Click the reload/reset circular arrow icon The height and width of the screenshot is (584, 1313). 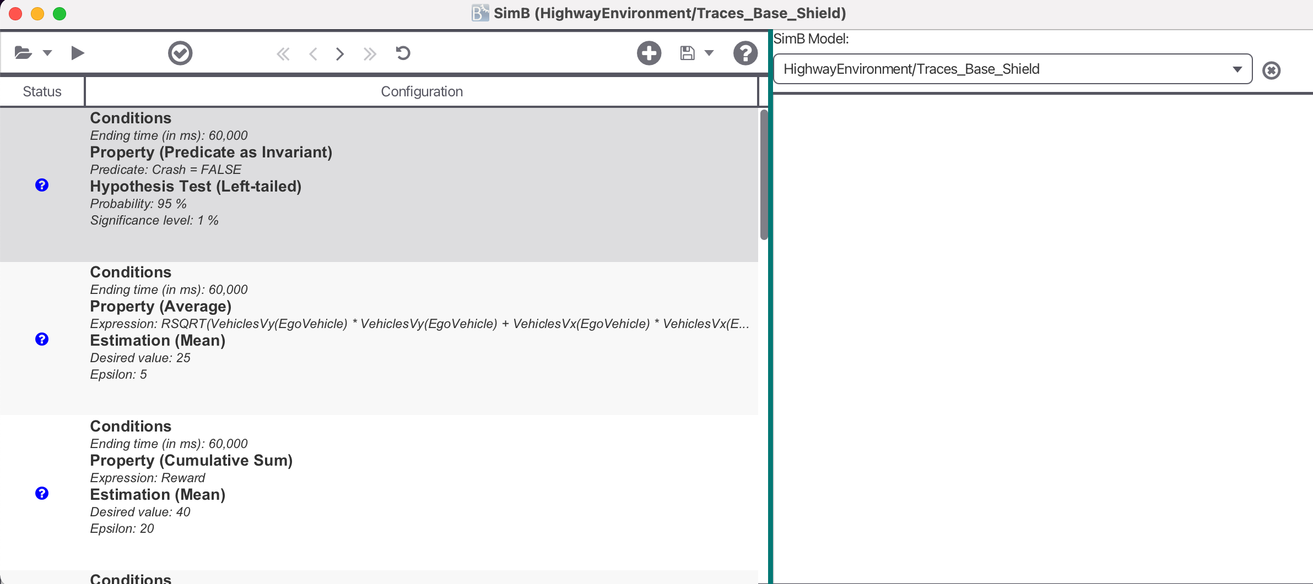click(x=403, y=53)
